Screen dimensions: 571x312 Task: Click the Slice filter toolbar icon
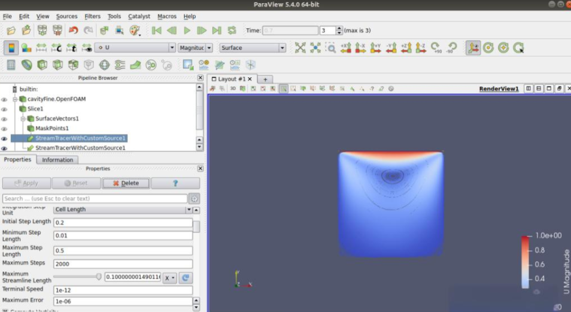click(x=58, y=65)
